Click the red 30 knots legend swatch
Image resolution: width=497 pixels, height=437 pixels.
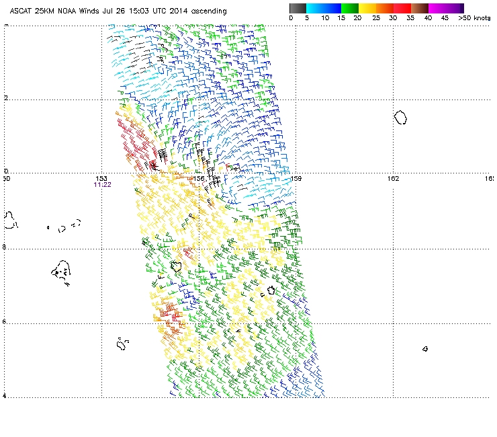pos(403,8)
